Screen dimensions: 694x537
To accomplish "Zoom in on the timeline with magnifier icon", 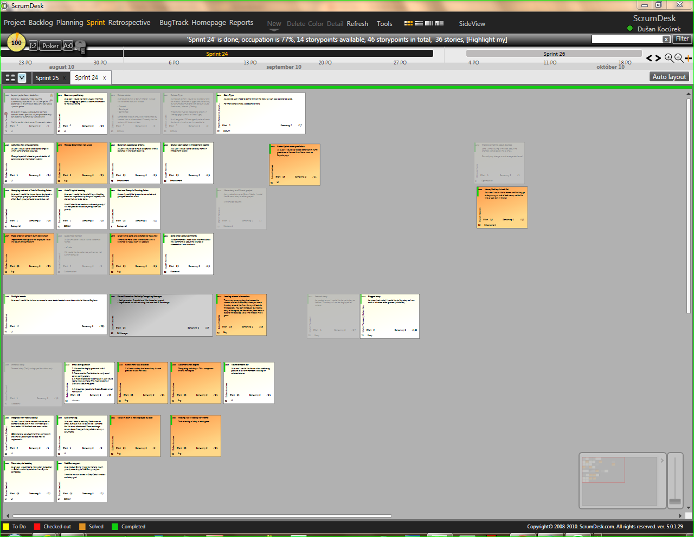I will pyautogui.click(x=669, y=57).
